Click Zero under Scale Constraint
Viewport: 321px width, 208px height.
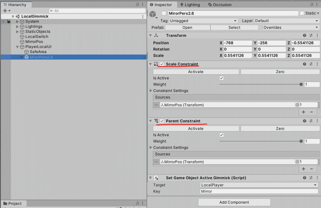(280, 72)
